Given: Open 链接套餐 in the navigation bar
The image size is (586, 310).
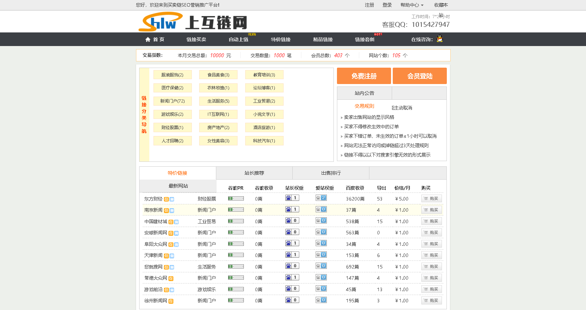Looking at the screenshot, I should click(x=365, y=39).
